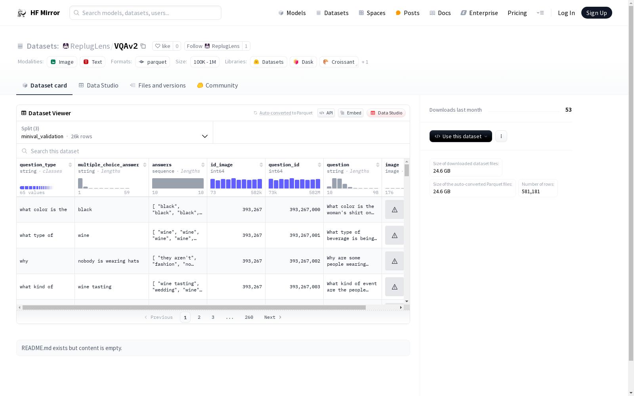Click the question_id histogram bars
This screenshot has height=396, width=634.
[x=294, y=183]
